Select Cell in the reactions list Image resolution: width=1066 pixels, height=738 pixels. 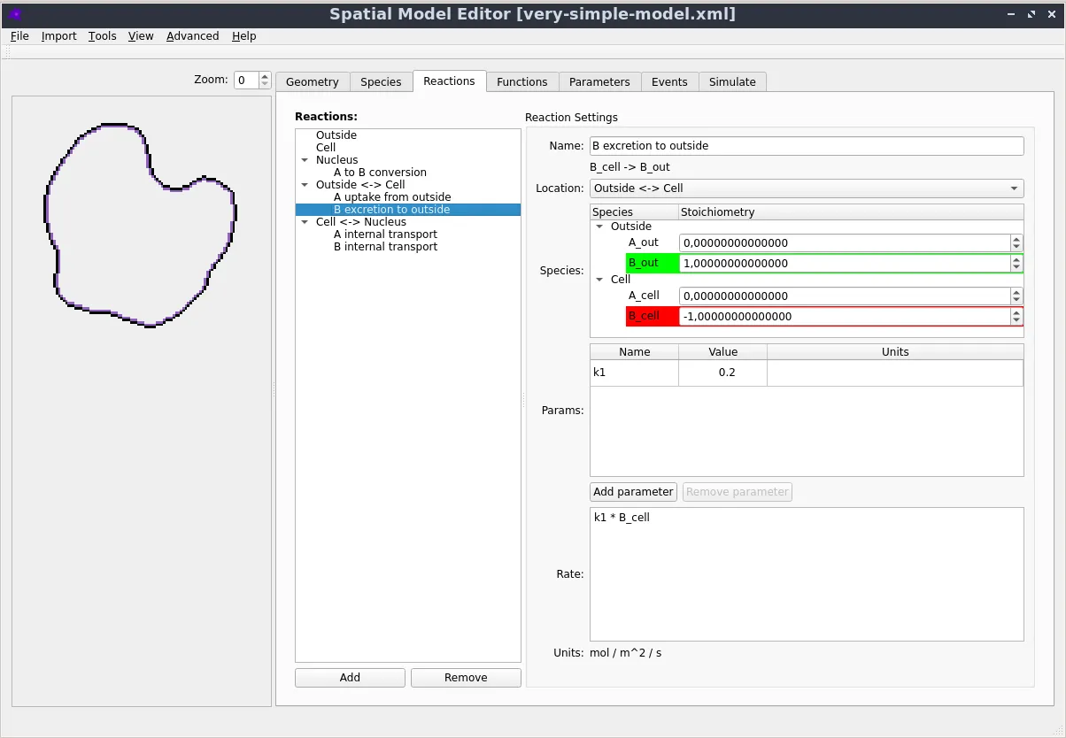(x=326, y=148)
